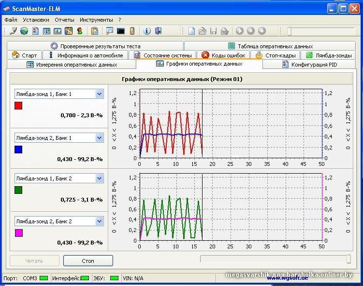Screen dimensions: 363x286
Task: Click the exit door toolbar icon
Action: (x=159, y=31)
